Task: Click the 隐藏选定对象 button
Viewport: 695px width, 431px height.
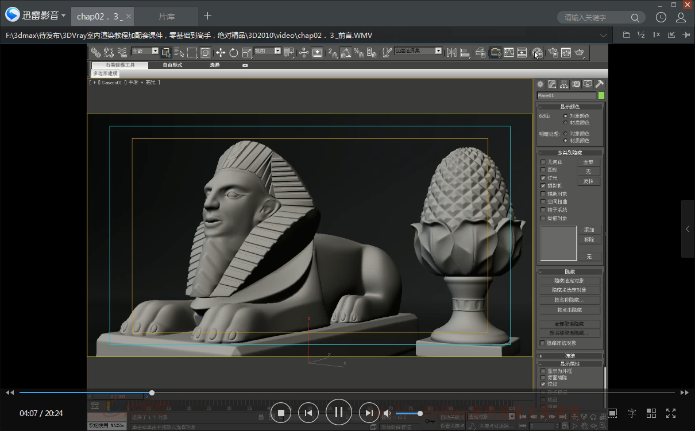Action: 569,281
